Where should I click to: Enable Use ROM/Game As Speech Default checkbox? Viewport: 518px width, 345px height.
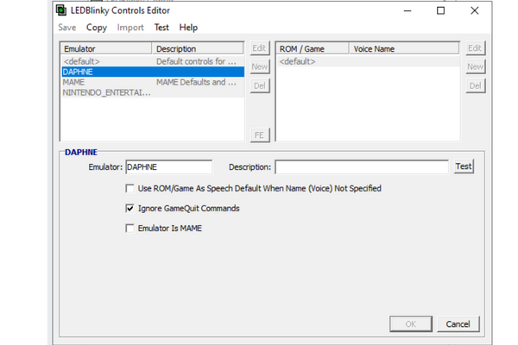click(x=129, y=189)
